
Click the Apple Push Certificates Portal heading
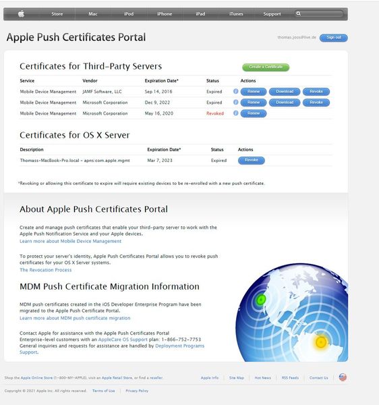76,37
